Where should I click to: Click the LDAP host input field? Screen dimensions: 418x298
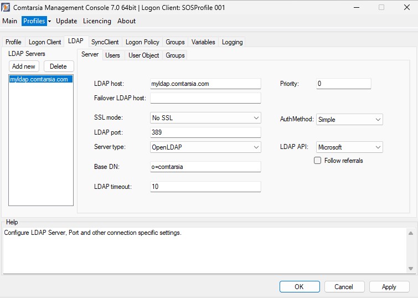coord(205,84)
